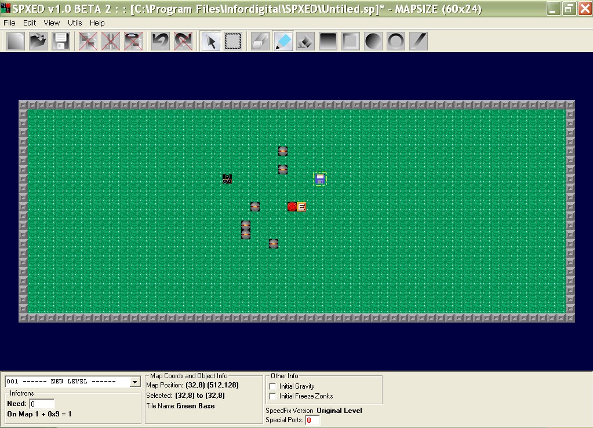Click the crossed-out Redo arrow icon
This screenshot has width=593, height=428.
[x=183, y=41]
